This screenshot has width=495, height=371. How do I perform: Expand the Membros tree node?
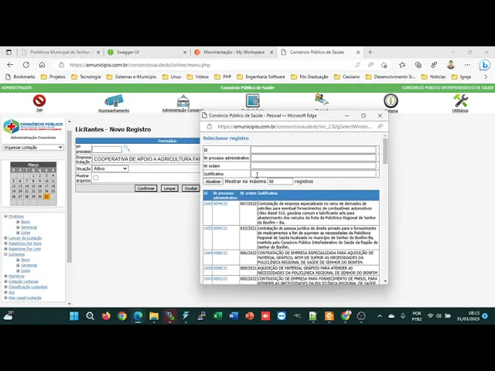5,276
